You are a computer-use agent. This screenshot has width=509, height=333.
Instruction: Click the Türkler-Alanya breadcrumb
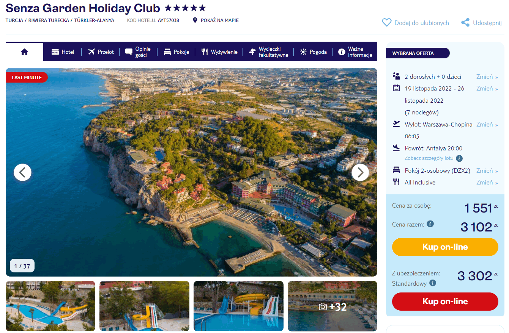coord(94,20)
